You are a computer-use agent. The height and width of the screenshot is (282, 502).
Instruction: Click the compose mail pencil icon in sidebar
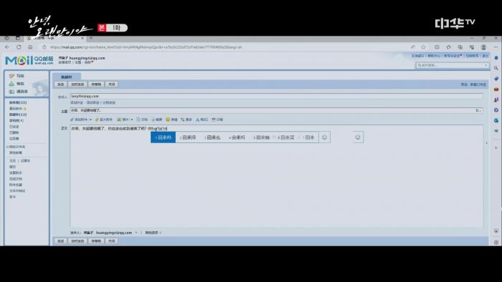[x=12, y=76]
